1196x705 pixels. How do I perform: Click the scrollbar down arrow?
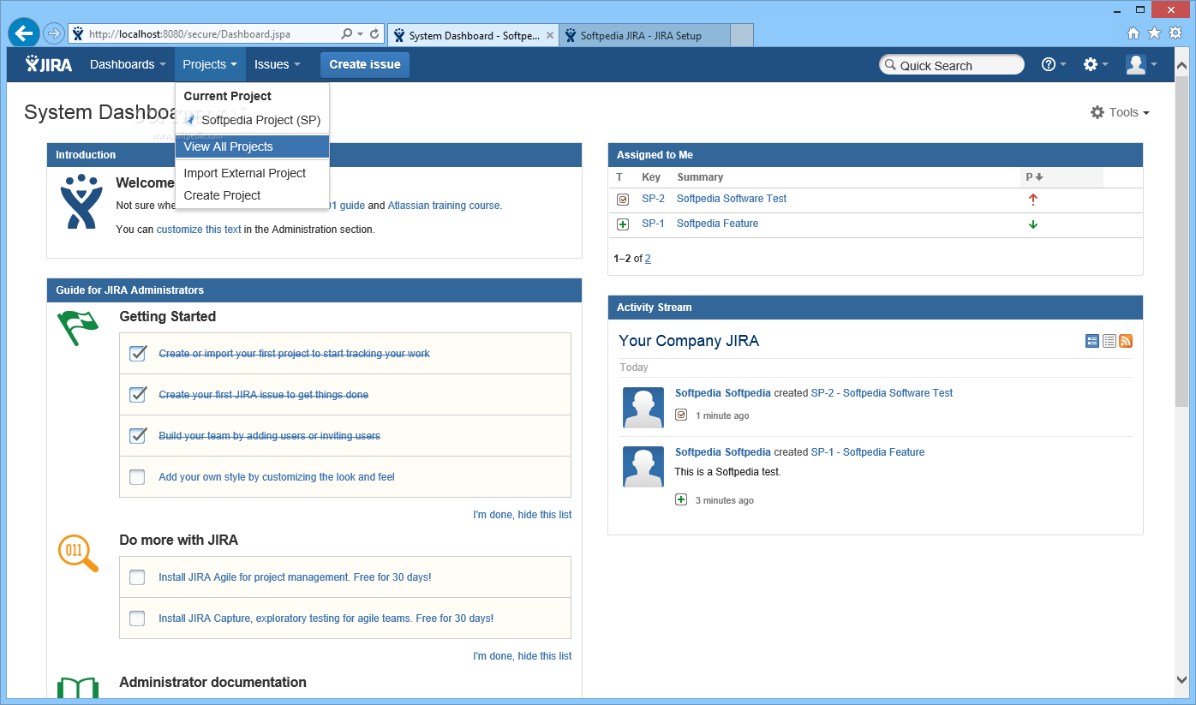coord(1182,680)
